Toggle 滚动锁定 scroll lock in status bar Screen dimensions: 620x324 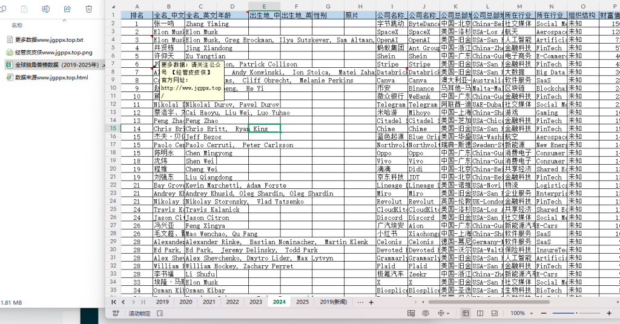pos(140,313)
